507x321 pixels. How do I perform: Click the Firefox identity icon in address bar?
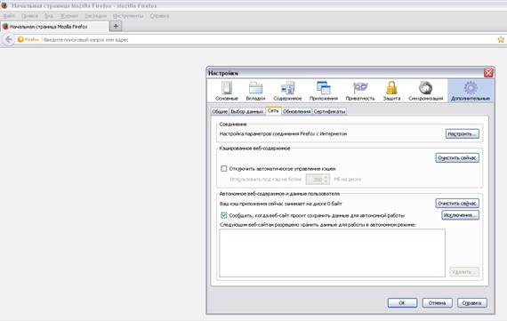point(28,39)
